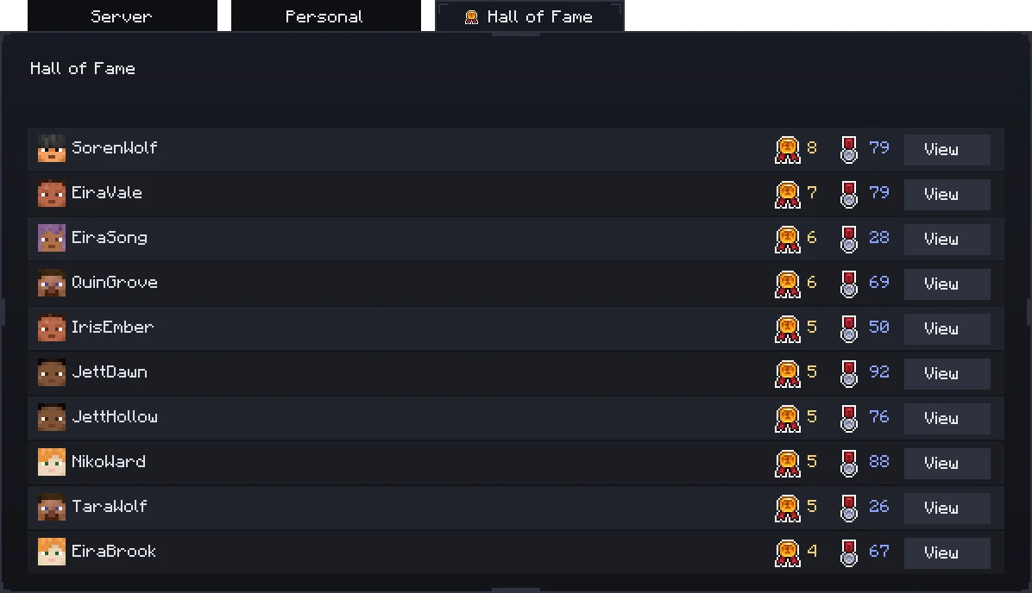Click NikoWard's player head icon

click(52, 463)
